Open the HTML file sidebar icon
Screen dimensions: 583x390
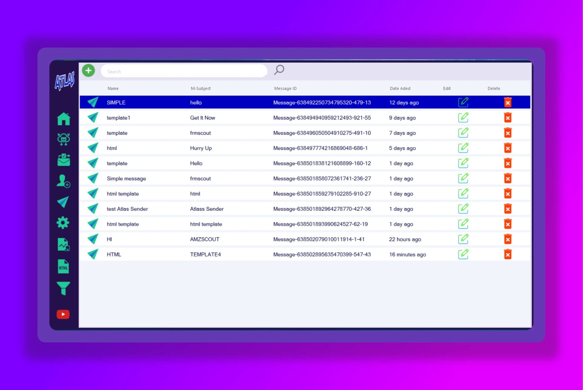click(63, 267)
